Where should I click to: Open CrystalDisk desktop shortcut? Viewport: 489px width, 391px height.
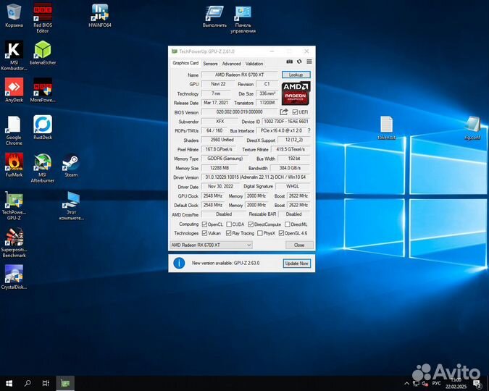point(14,277)
